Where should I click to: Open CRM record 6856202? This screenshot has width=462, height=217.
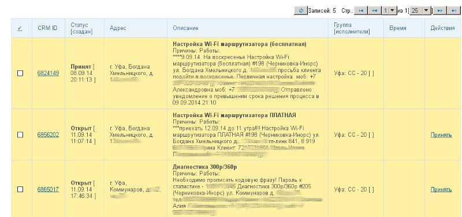[48, 135]
